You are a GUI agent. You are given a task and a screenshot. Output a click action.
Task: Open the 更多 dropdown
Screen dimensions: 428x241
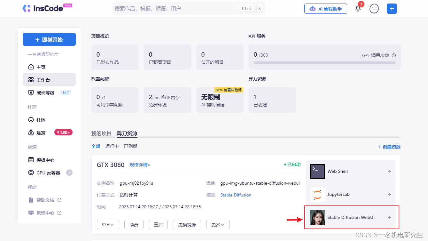coord(218,225)
